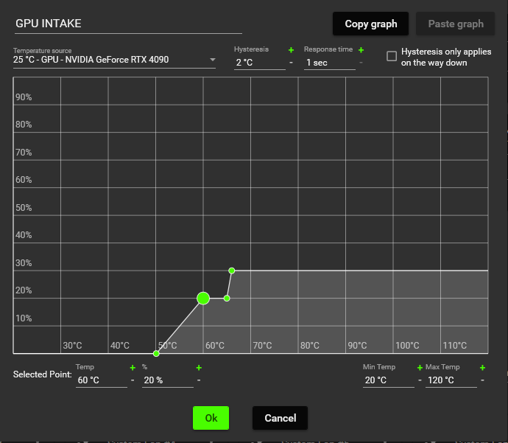This screenshot has height=443, width=508.
Task: Click the Paste graph button
Action: point(456,24)
